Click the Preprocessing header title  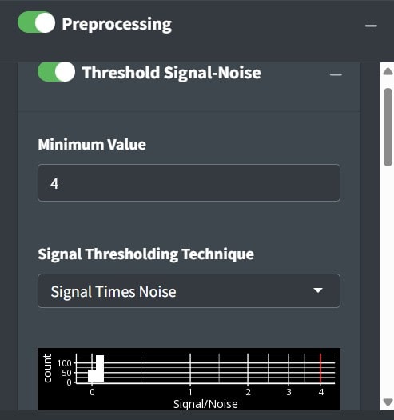(117, 24)
